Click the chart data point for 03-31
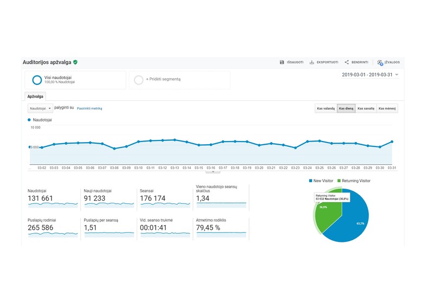Viewport: 434px width, 289px height. [392, 142]
